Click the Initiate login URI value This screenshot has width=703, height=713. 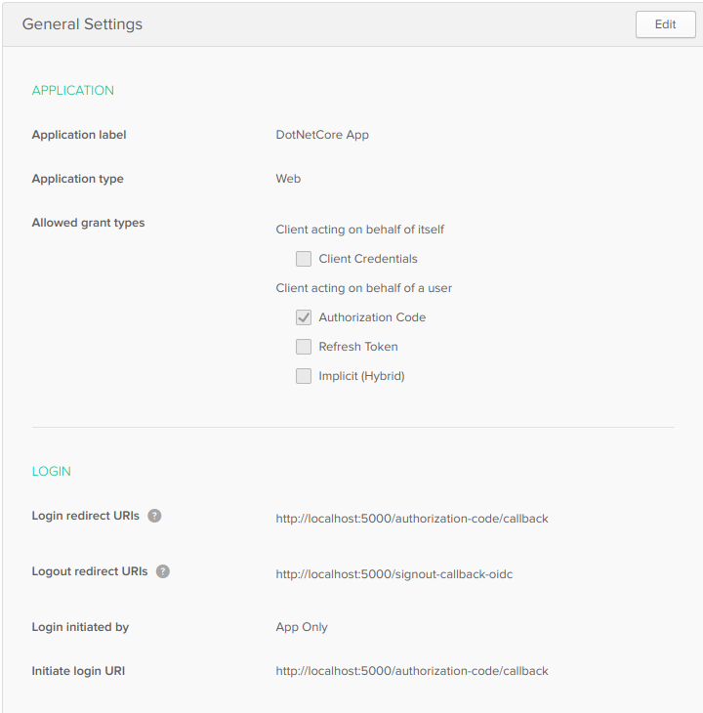pos(411,671)
